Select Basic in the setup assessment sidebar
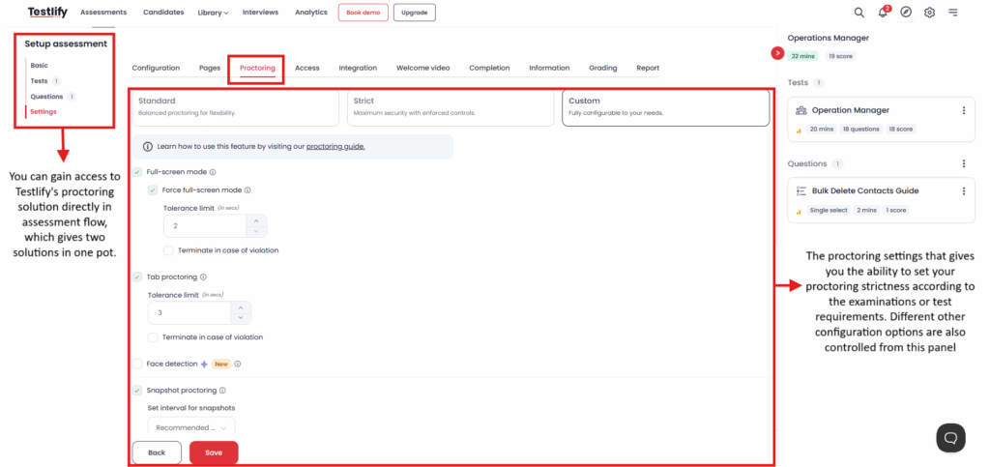990x467 pixels. tap(39, 66)
